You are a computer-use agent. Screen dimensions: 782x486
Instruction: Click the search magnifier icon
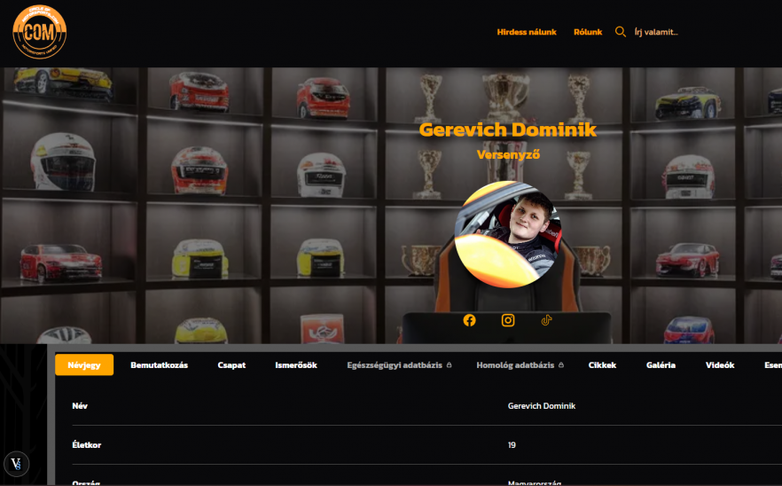tap(621, 32)
